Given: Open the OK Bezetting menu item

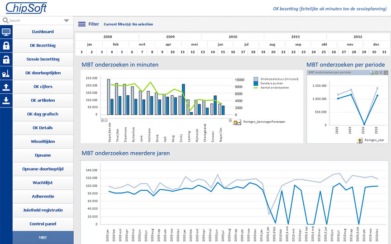Looking at the screenshot, I should 43,46.
